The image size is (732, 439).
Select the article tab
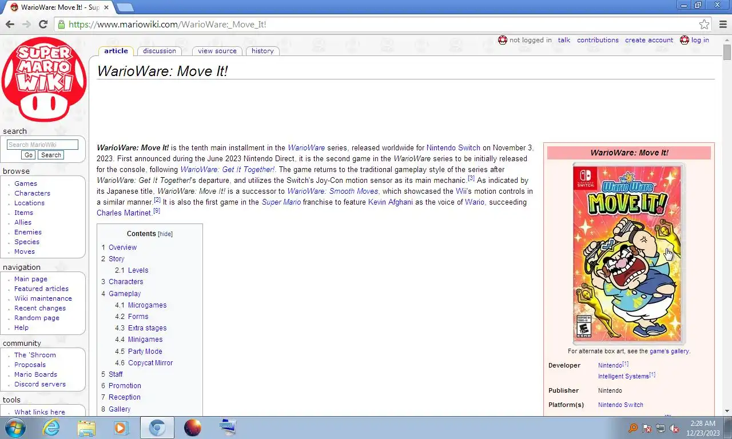[x=116, y=51]
